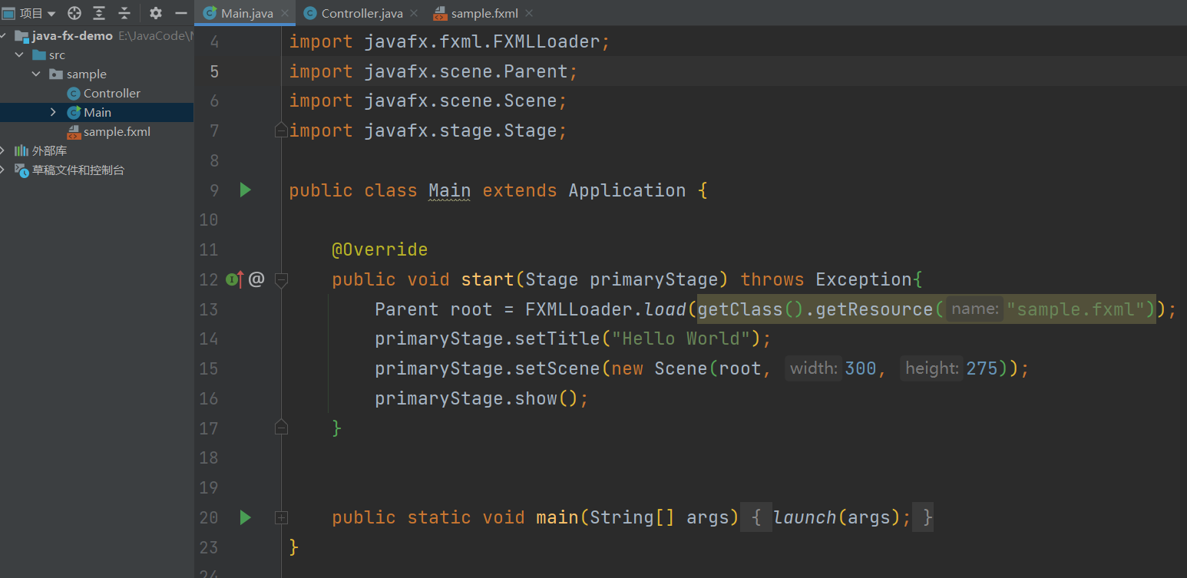Image resolution: width=1187 pixels, height=578 pixels.
Task: Hide the project panel with minus icon
Action: click(x=181, y=13)
